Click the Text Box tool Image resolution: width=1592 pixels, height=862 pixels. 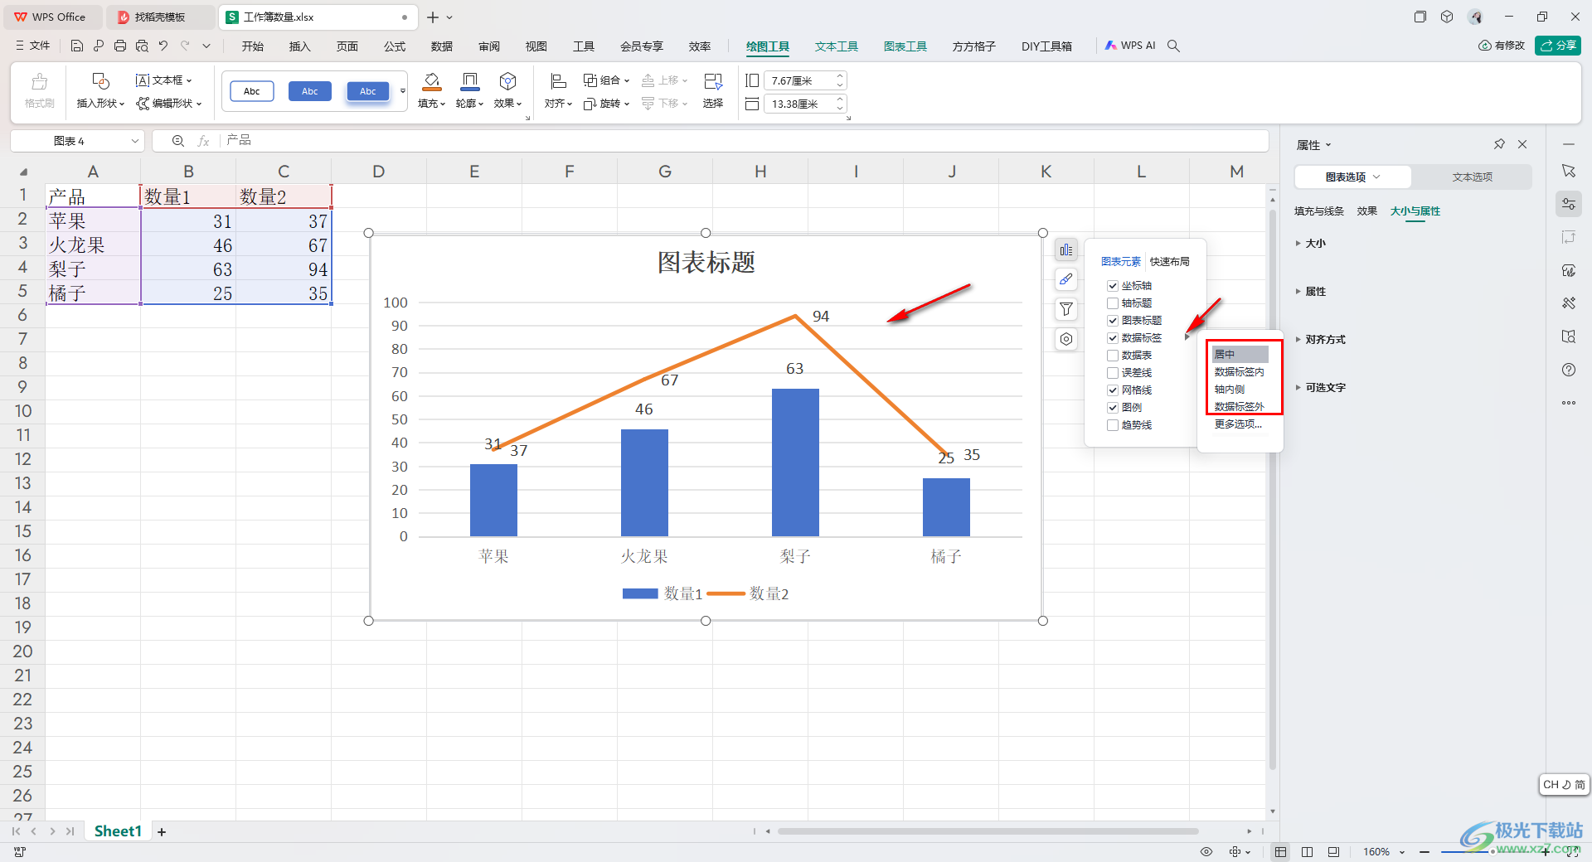(x=164, y=80)
